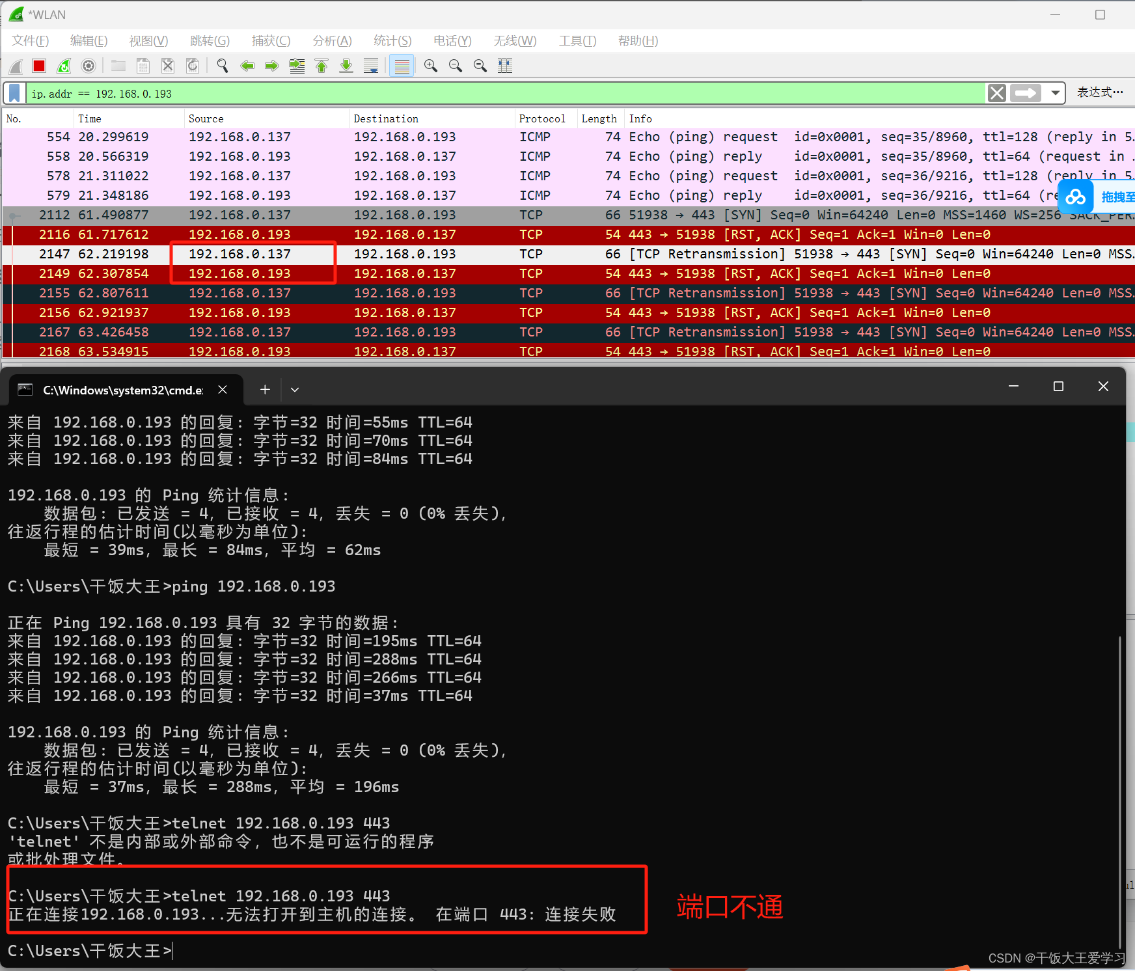The image size is (1135, 971).
Task: Sort packets by the Info column
Action: pyautogui.click(x=879, y=118)
